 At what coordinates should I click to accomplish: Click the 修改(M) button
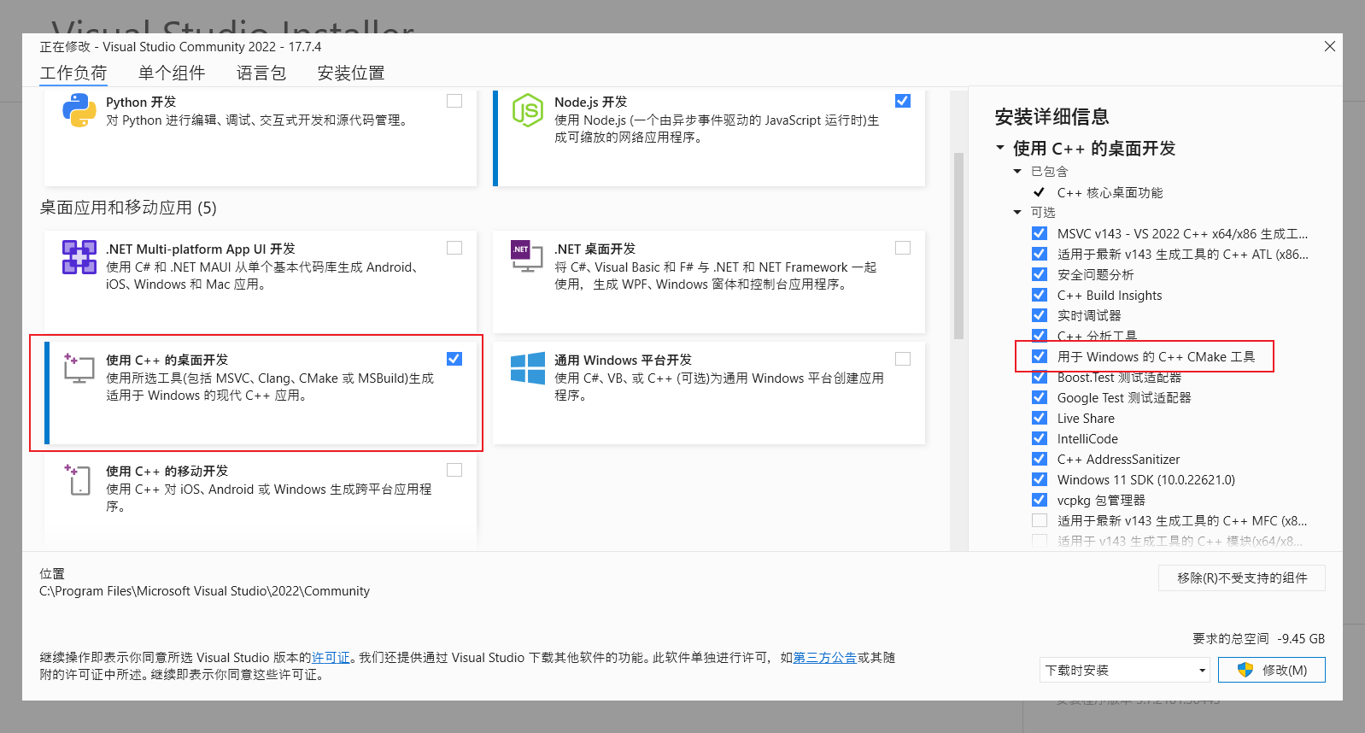coord(1272,670)
